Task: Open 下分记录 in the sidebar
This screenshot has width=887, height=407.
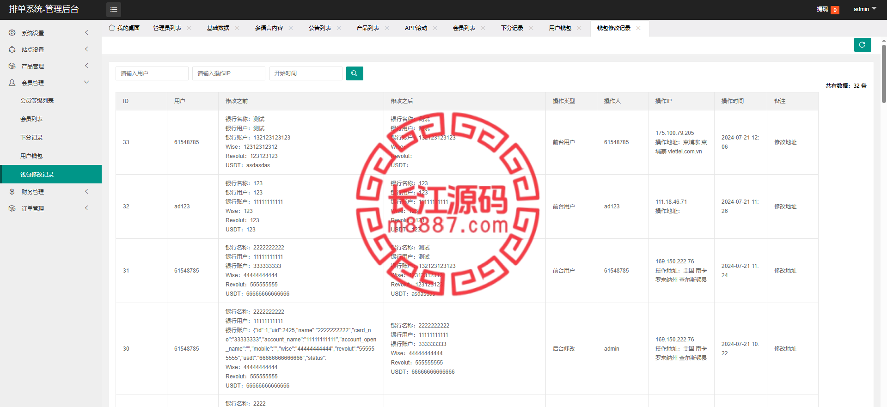Action: [51, 138]
